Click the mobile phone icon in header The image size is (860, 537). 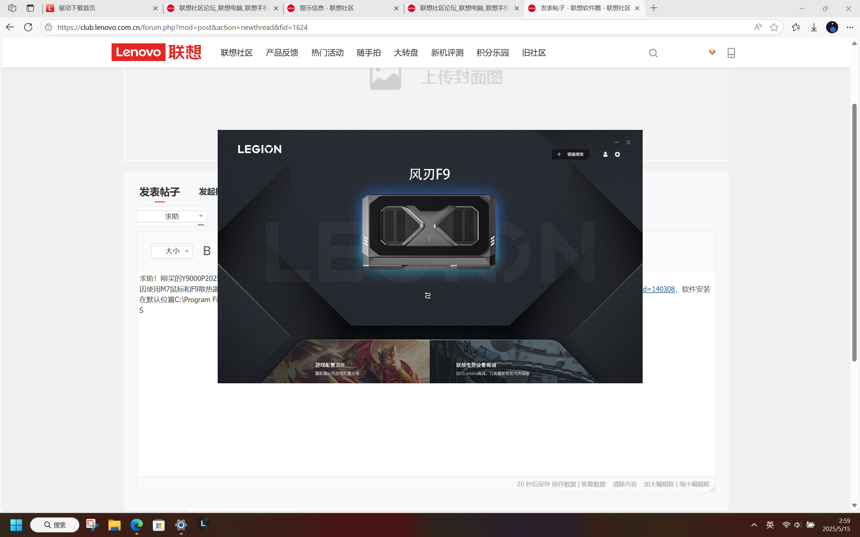point(731,53)
